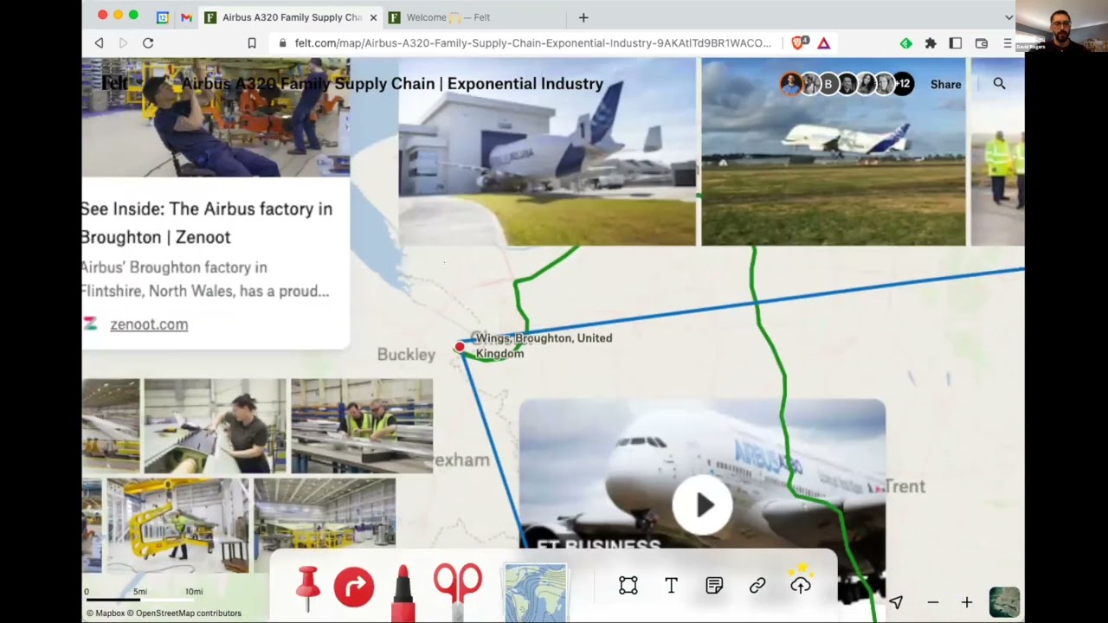This screenshot has width=1108, height=623.
Task: Select the red route arrow tool
Action: tap(354, 587)
